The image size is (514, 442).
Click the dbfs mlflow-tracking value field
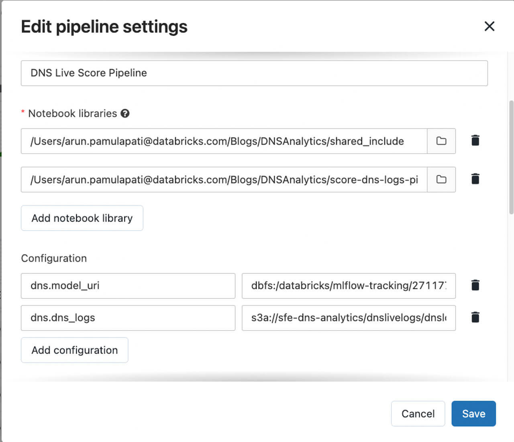(x=348, y=286)
